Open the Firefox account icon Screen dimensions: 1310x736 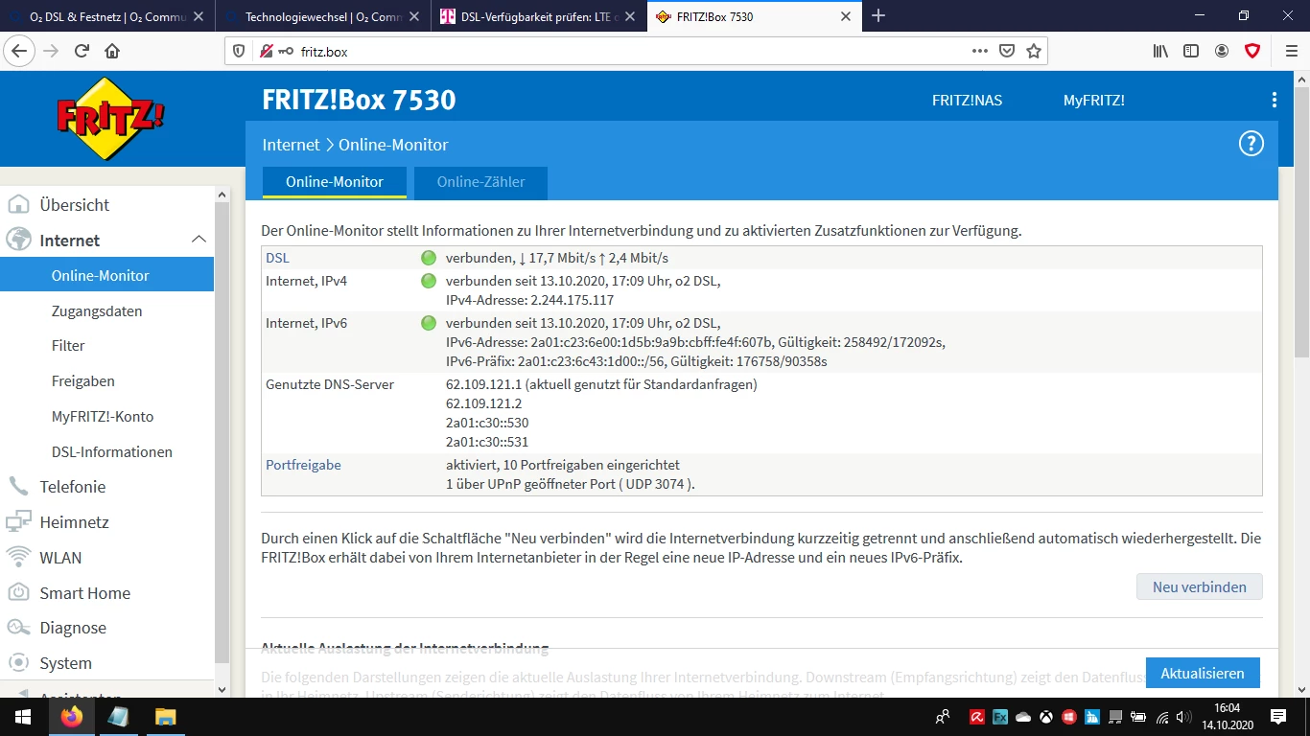tap(1222, 52)
